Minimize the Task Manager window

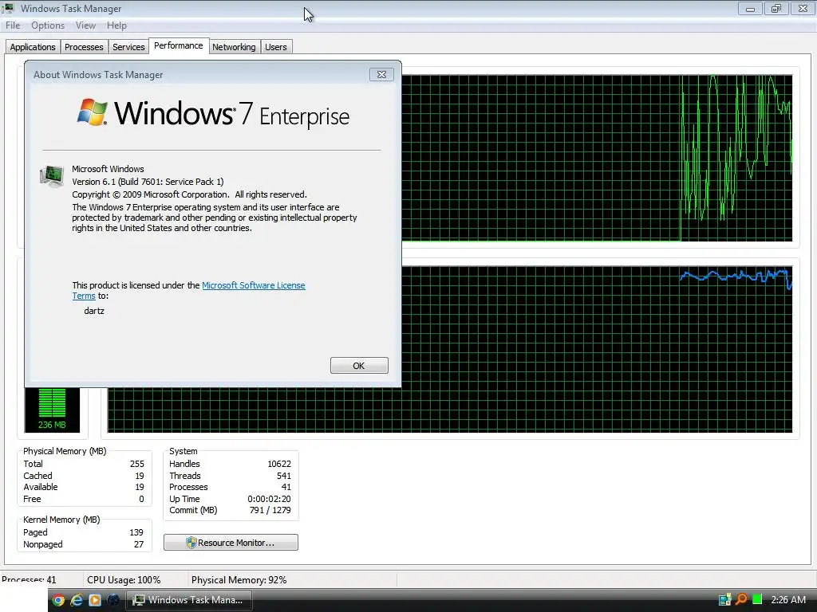pyautogui.click(x=750, y=8)
